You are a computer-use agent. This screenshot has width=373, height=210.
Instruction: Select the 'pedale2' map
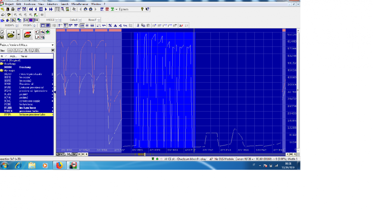tap(26, 97)
